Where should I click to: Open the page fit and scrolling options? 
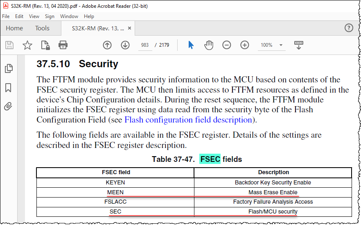click(299, 45)
